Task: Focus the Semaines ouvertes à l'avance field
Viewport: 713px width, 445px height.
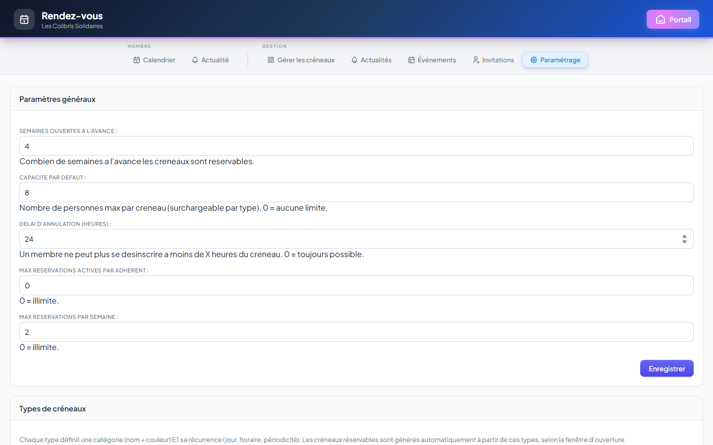Action: click(x=356, y=146)
